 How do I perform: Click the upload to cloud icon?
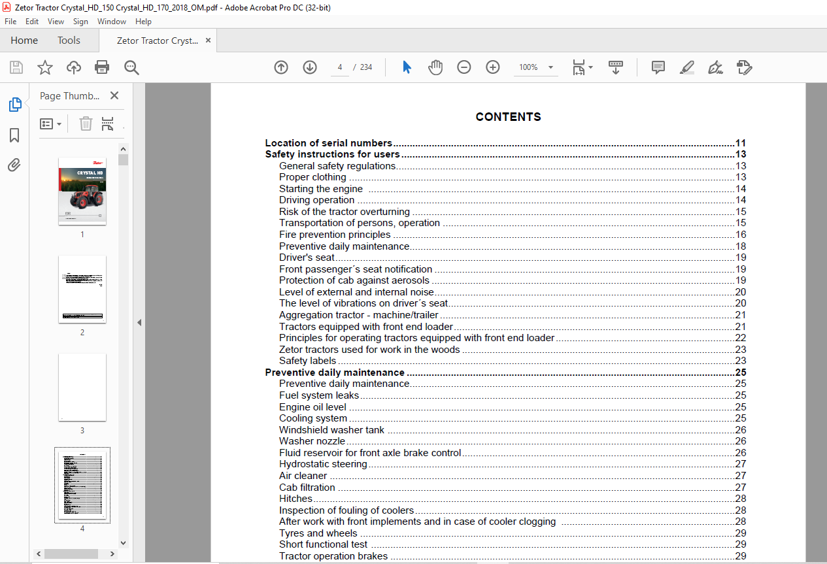click(x=74, y=67)
